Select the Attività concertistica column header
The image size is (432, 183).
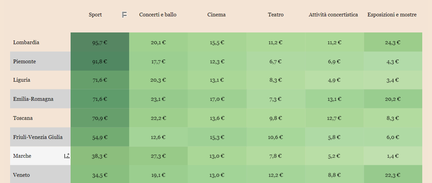(333, 15)
